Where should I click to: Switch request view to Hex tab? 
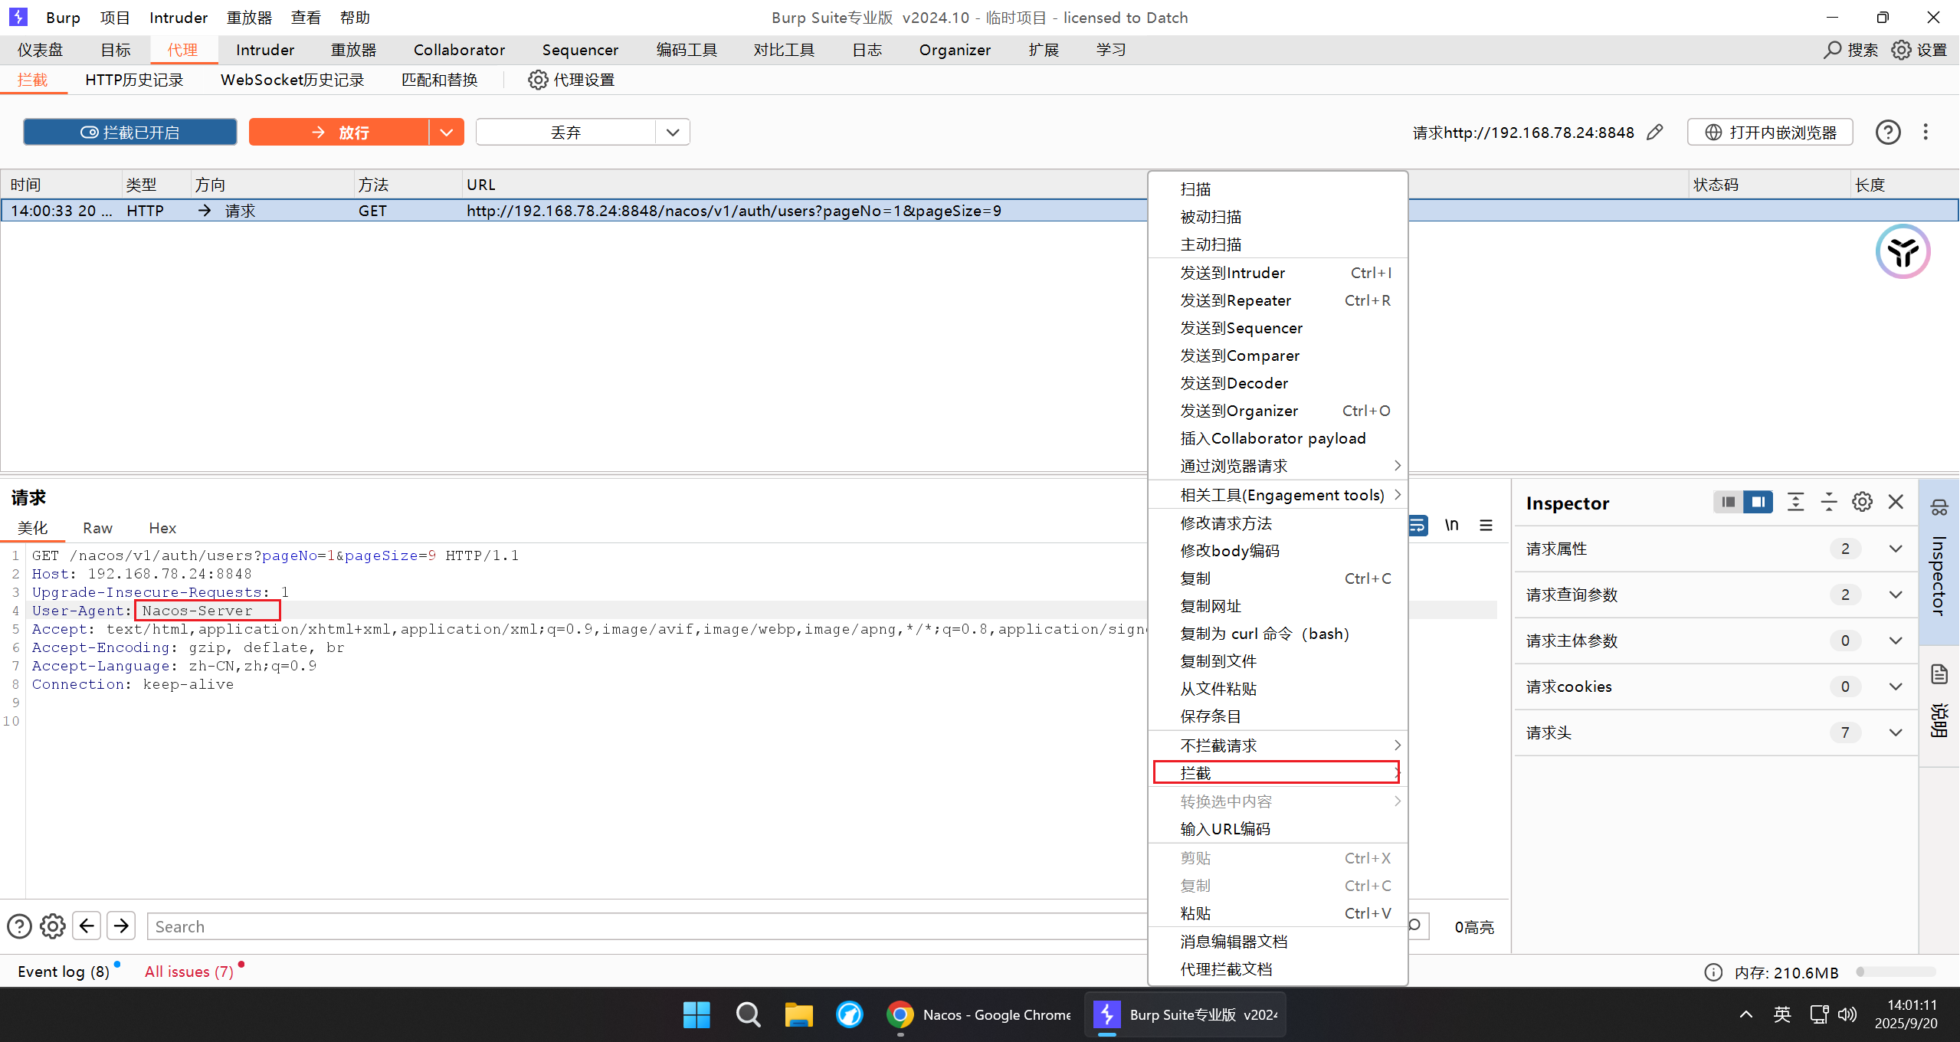pos(162,528)
